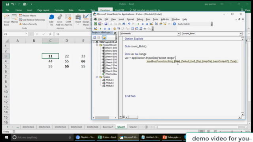Click Step Into icon on Debug toolbar

click(x=119, y=29)
